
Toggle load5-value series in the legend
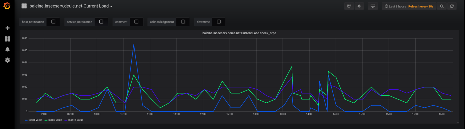tap(55, 120)
